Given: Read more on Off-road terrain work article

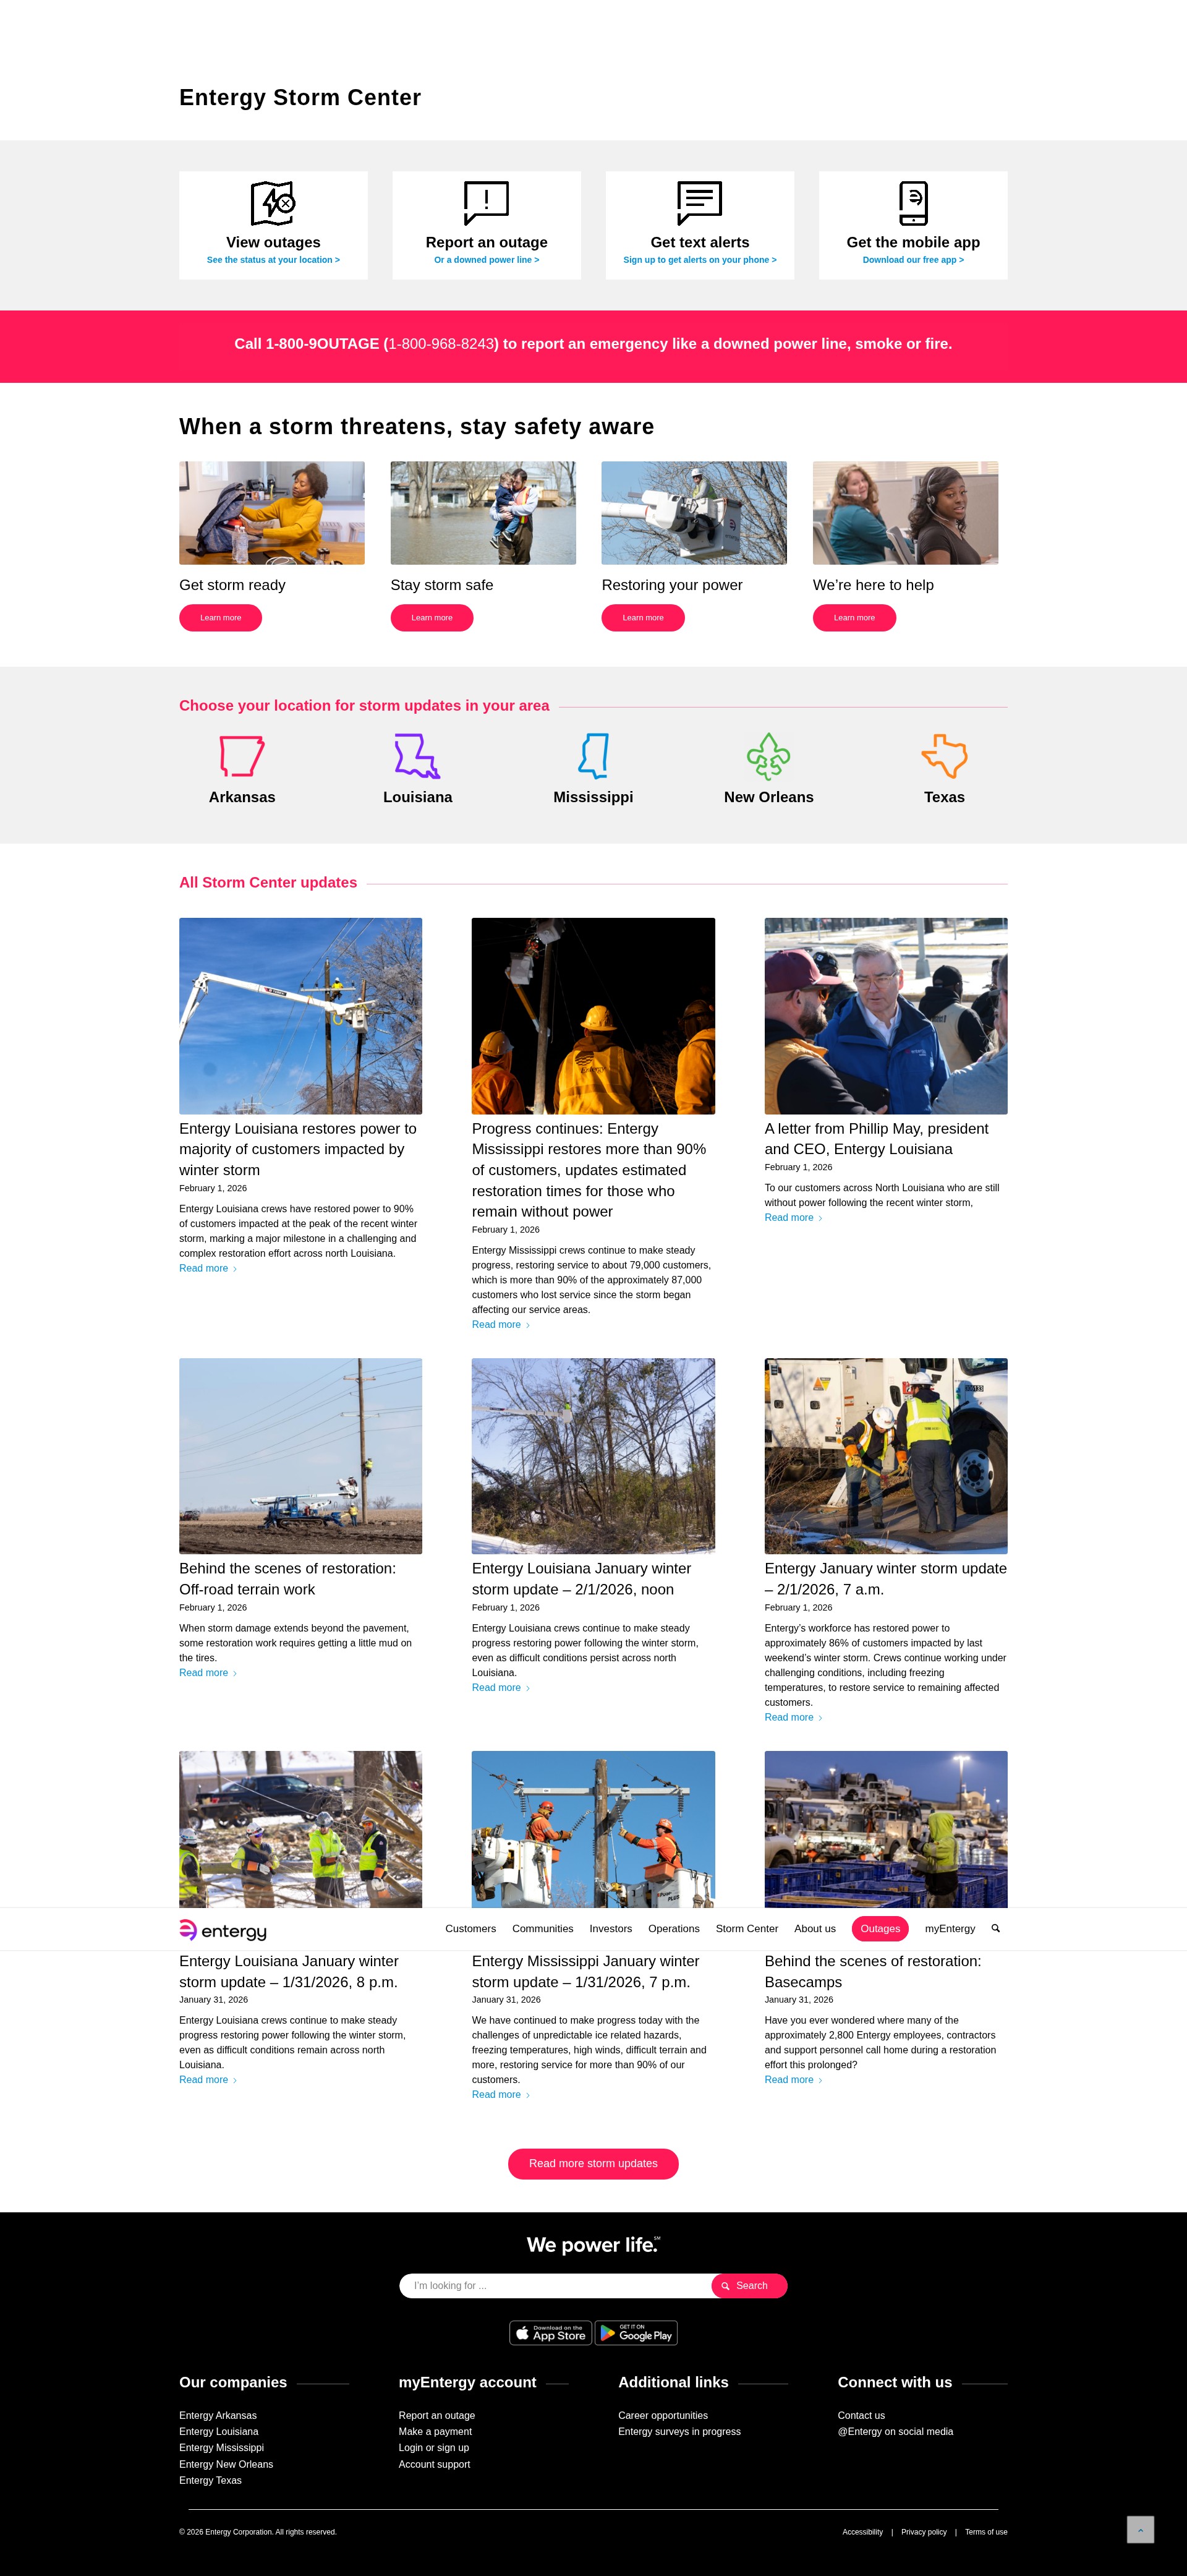Looking at the screenshot, I should pyautogui.click(x=208, y=1672).
